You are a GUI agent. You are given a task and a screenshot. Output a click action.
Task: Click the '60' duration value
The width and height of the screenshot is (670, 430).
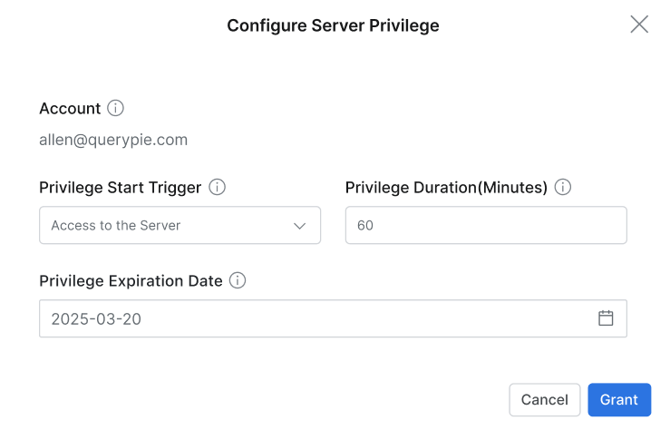pos(365,226)
